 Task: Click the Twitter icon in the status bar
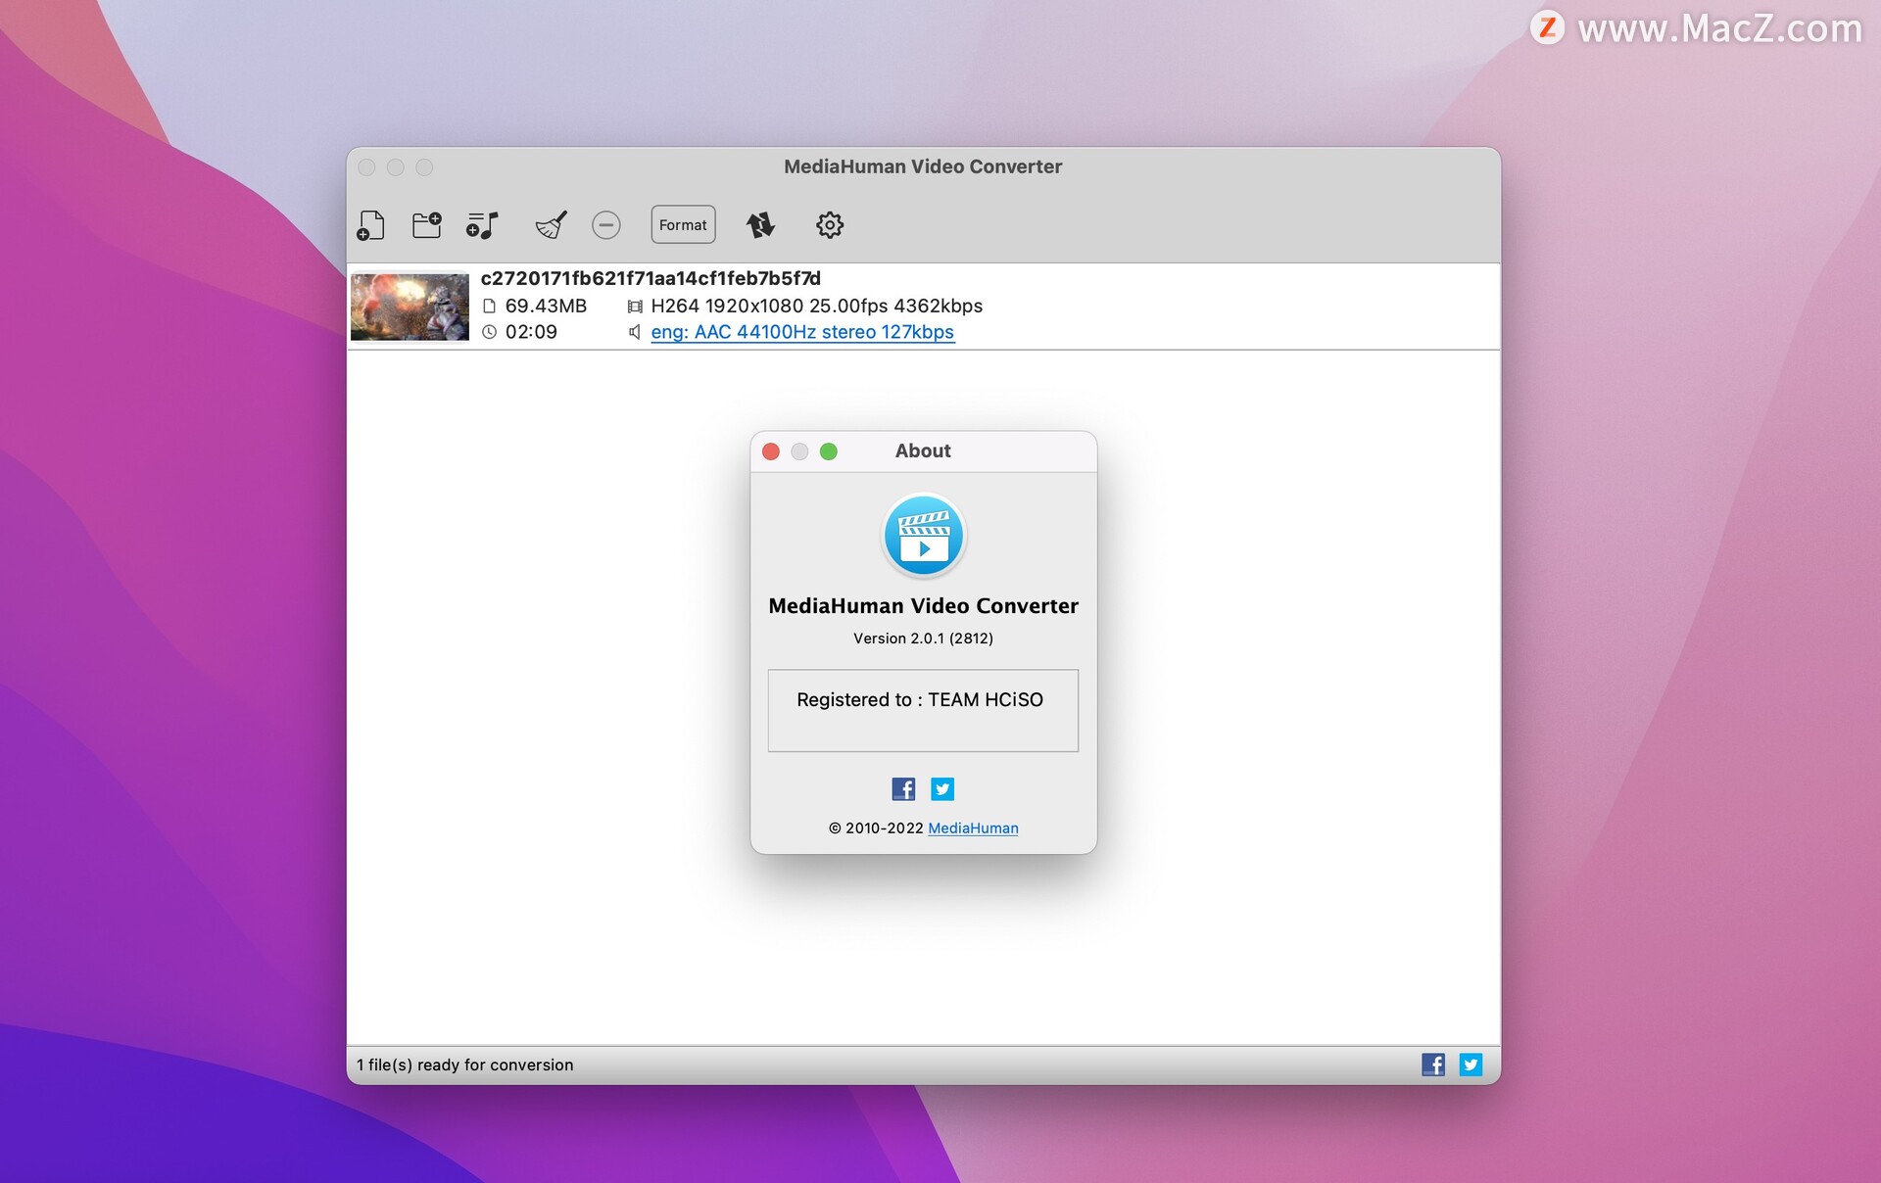tap(1471, 1064)
